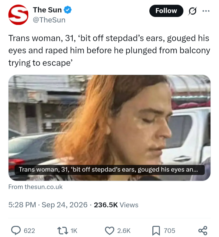Viewport: 219px width, 237px height.
Task: View the 236.5K Views analytics
Action: (x=116, y=205)
